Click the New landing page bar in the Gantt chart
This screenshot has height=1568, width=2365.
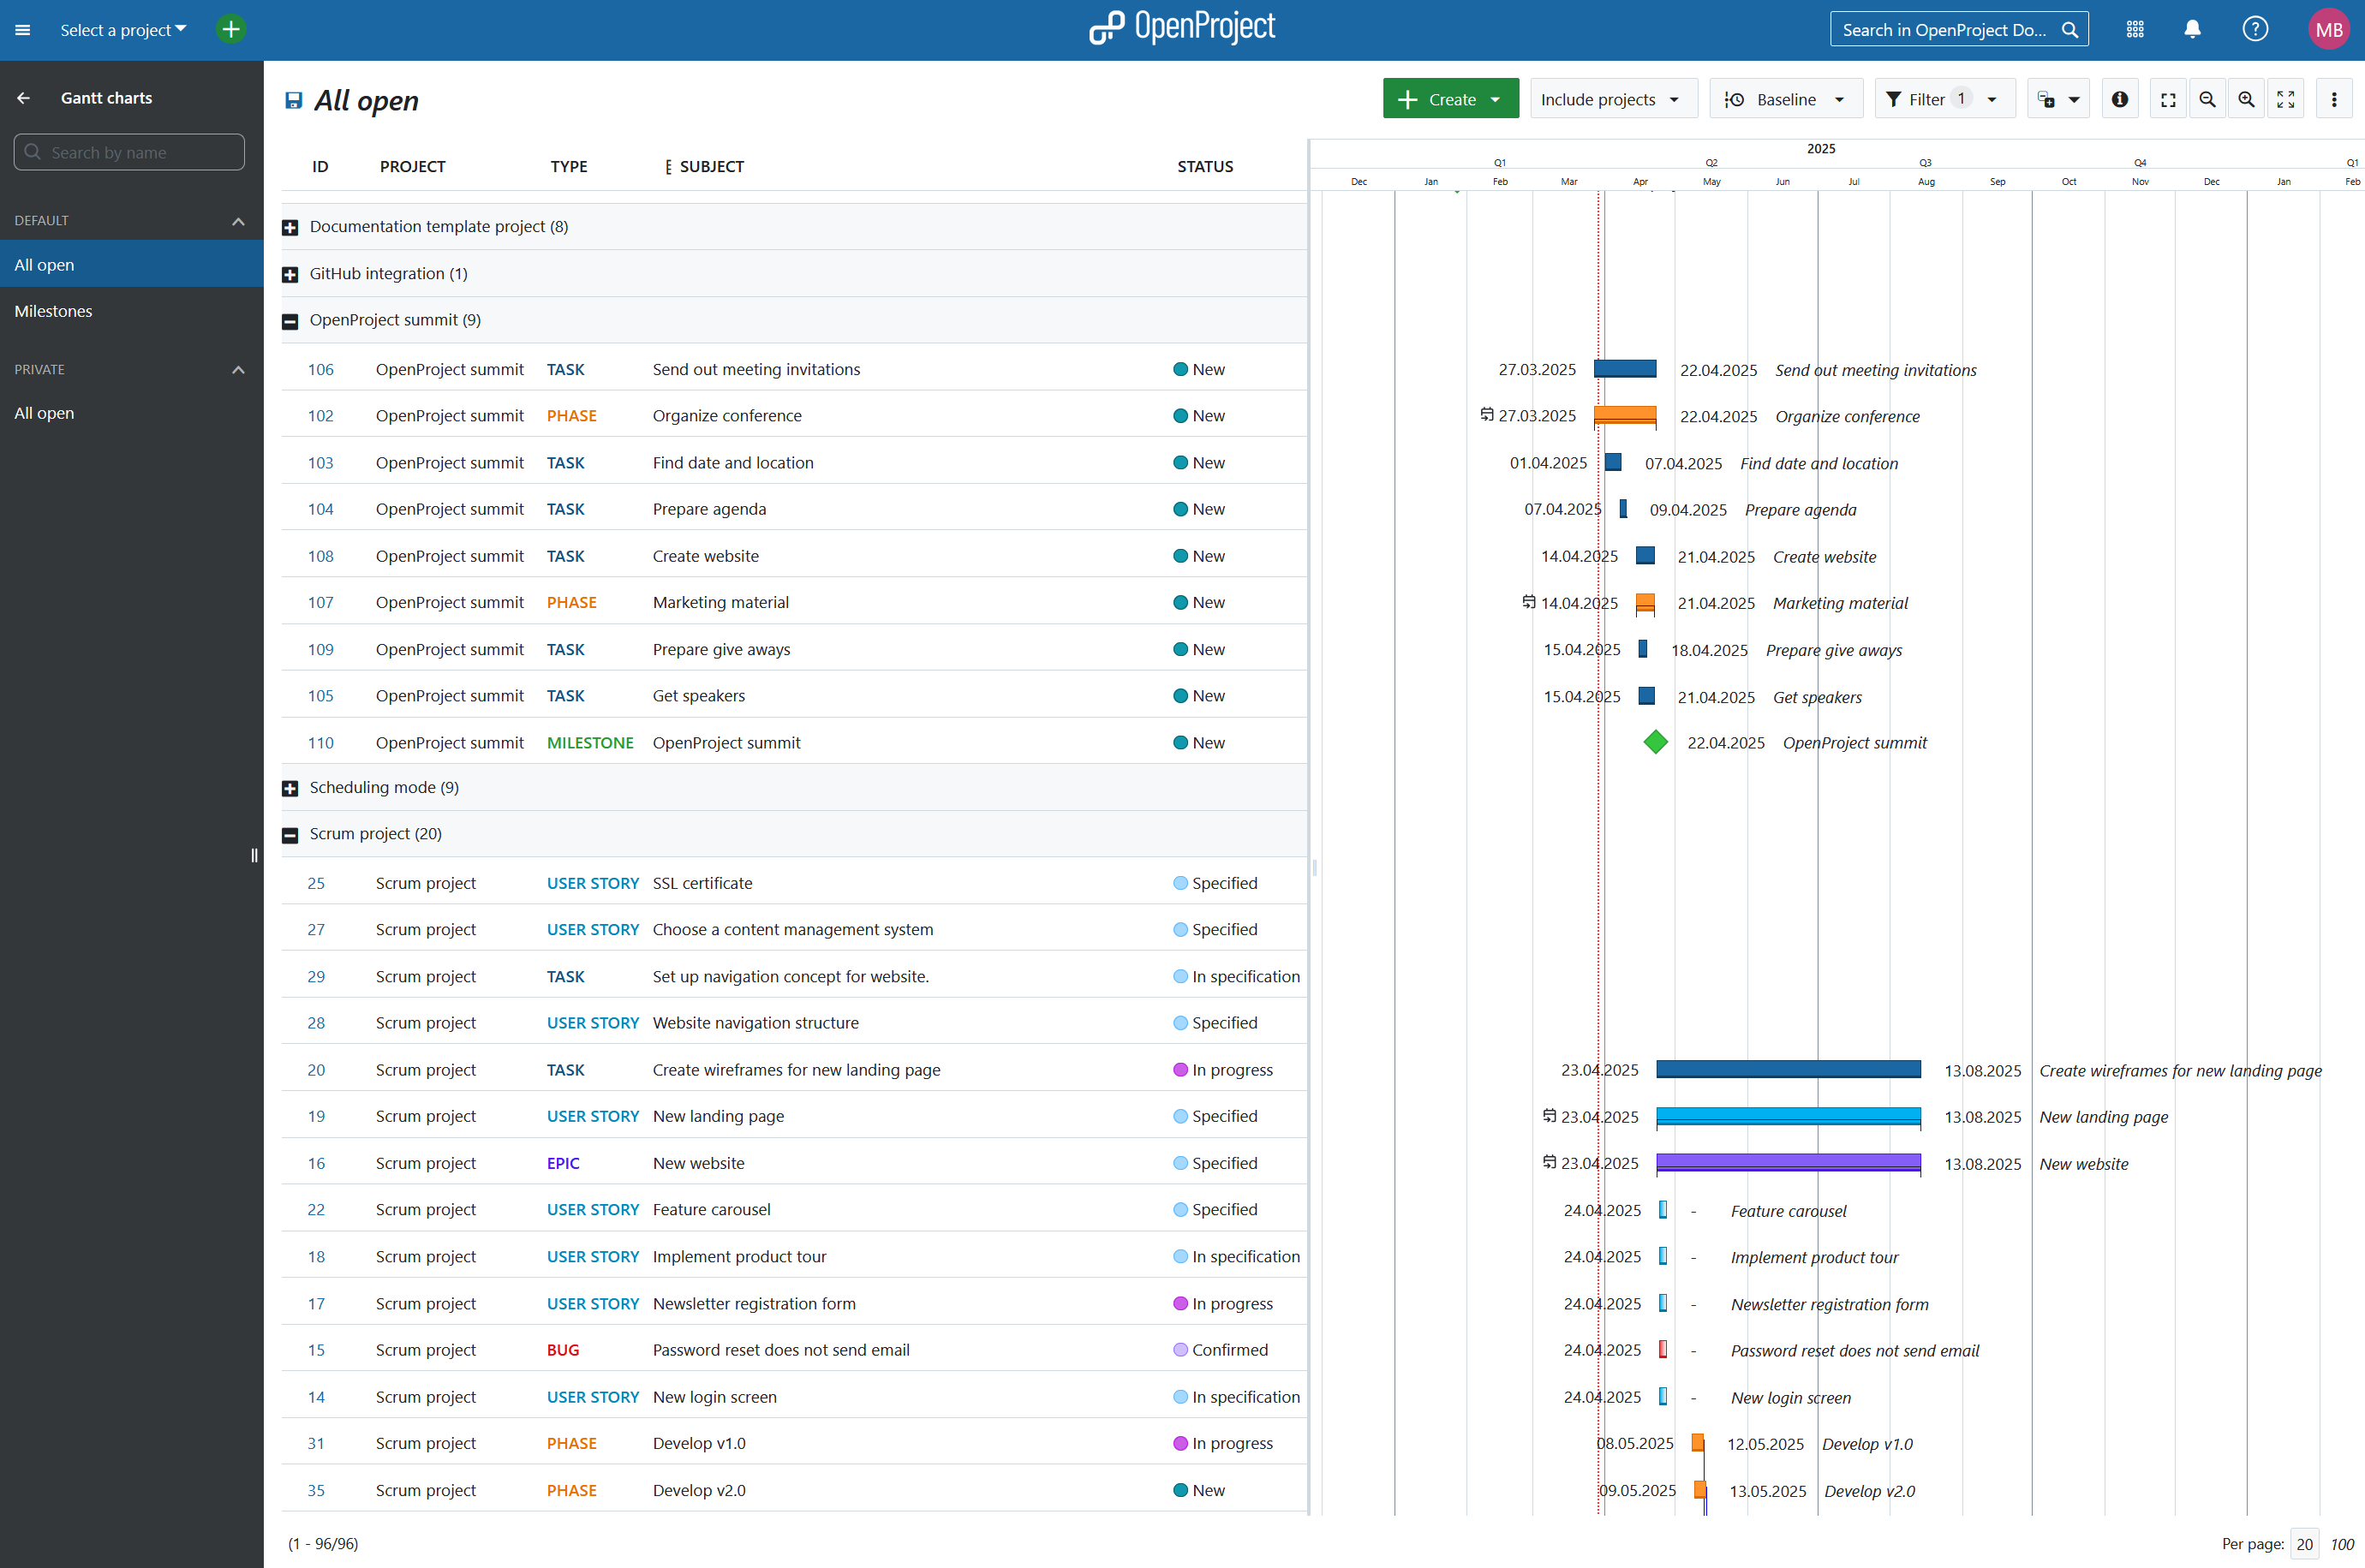pos(1790,1117)
